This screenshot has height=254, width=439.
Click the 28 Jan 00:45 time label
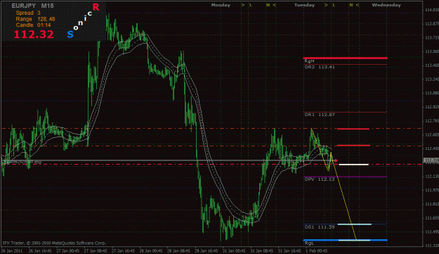tap(151, 251)
